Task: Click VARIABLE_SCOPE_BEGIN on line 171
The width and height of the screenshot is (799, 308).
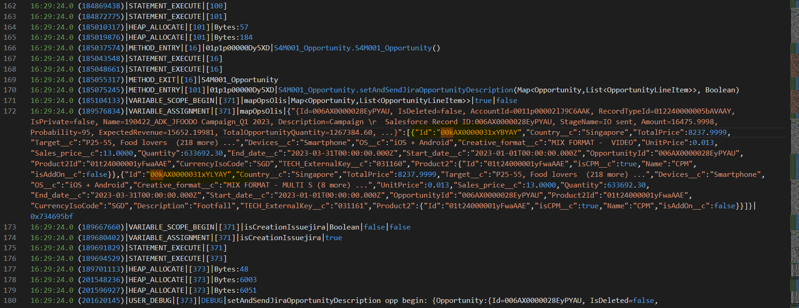Action: coord(172,101)
